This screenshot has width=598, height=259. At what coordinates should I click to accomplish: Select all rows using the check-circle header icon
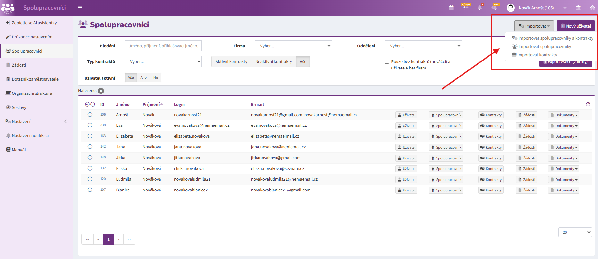[x=87, y=104]
